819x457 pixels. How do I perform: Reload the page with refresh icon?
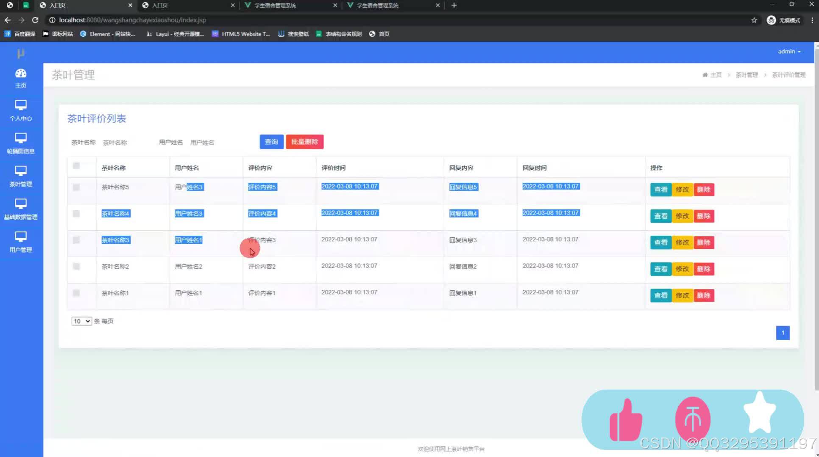pyautogui.click(x=35, y=20)
